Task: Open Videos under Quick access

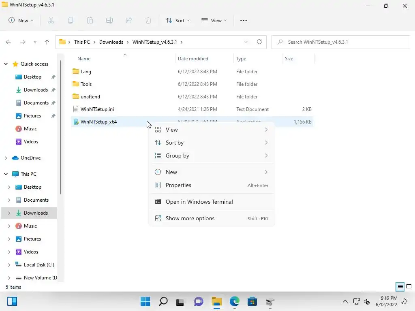Action: pos(31,142)
